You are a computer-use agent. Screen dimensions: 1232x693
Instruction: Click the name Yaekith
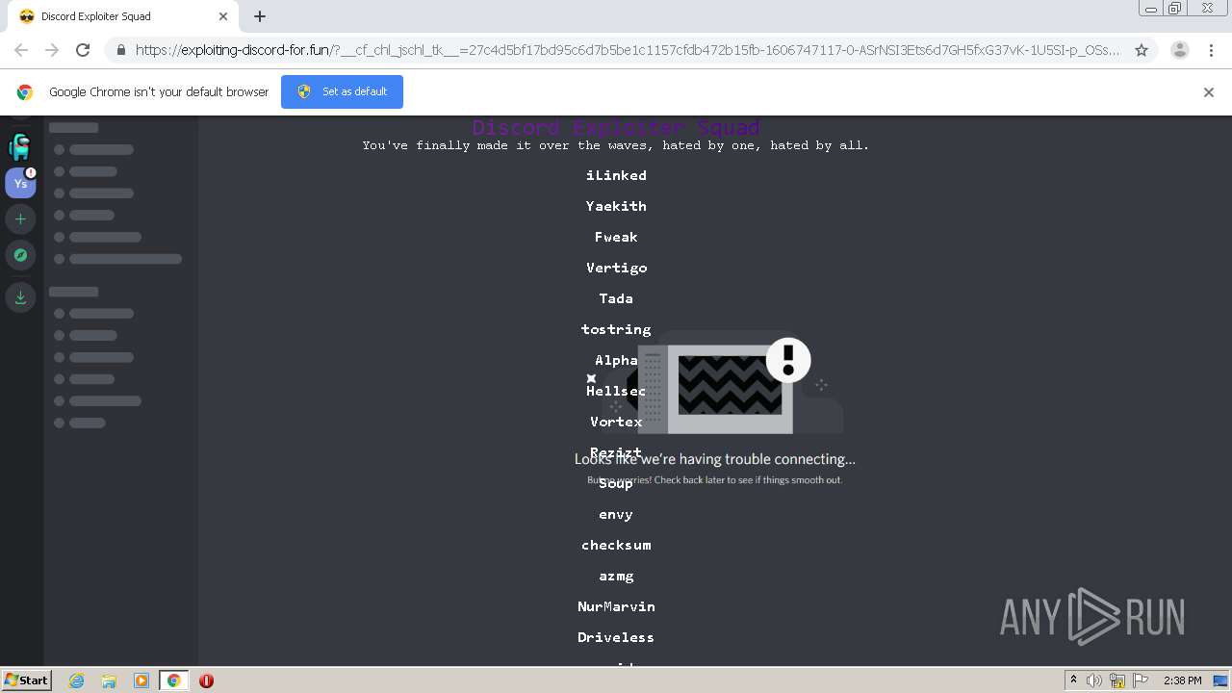(616, 206)
